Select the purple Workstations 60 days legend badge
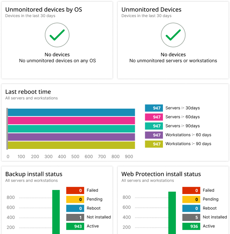This screenshot has height=234, width=230. 154,135
